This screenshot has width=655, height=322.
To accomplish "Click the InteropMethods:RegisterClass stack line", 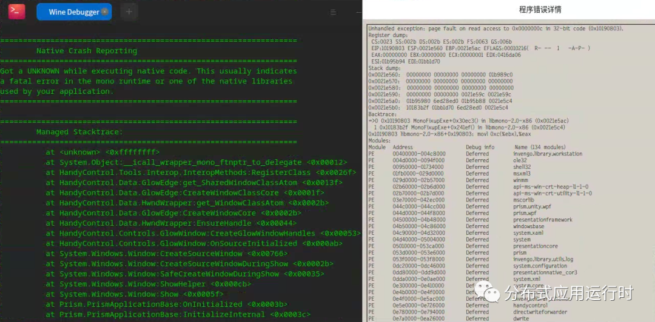I will coord(201,172).
